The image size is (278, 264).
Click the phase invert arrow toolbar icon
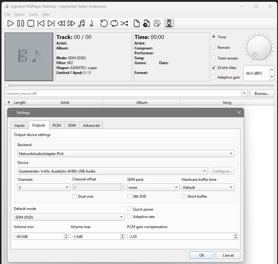click(92, 23)
